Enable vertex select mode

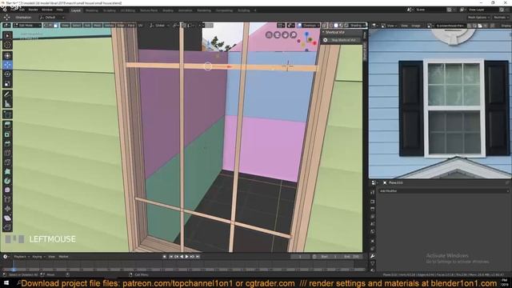(x=46, y=26)
